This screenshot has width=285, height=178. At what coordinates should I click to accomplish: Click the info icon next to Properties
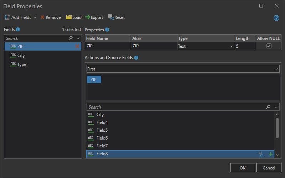[107, 30]
